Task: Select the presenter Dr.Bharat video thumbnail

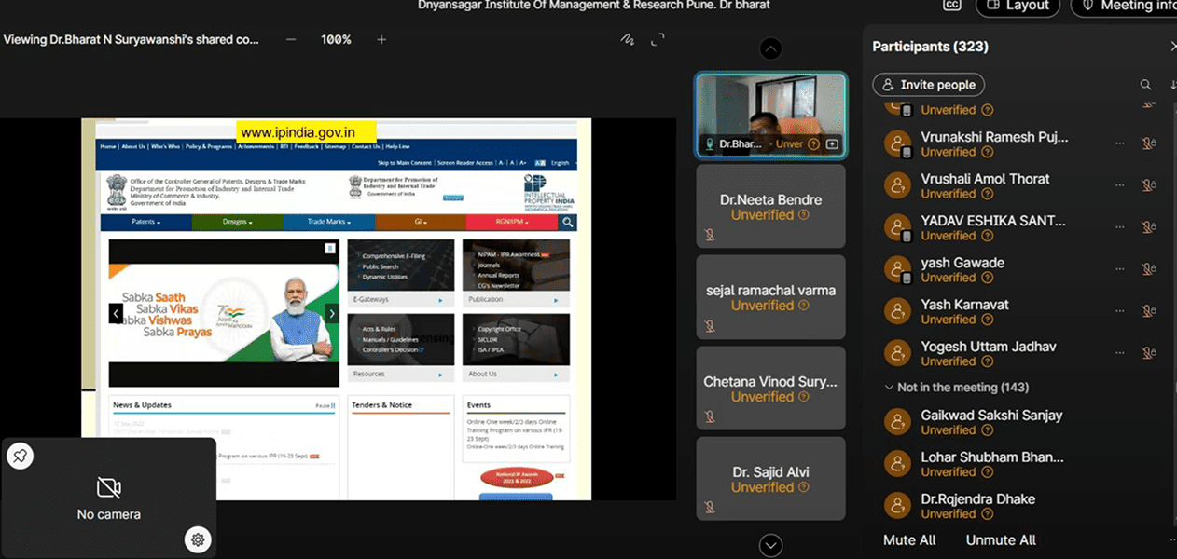Action: [x=770, y=115]
